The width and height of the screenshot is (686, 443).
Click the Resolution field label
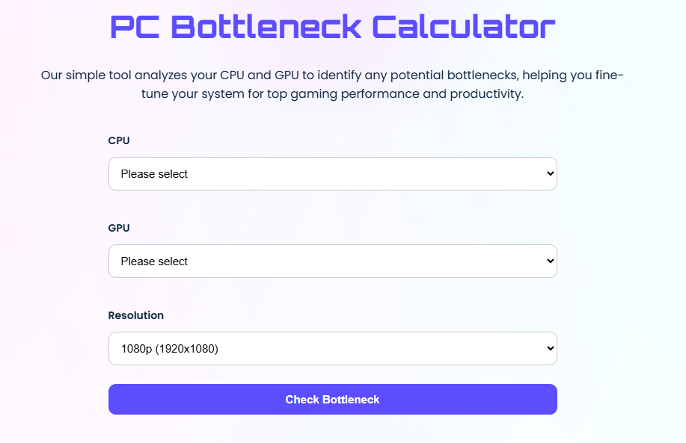pyautogui.click(x=135, y=315)
